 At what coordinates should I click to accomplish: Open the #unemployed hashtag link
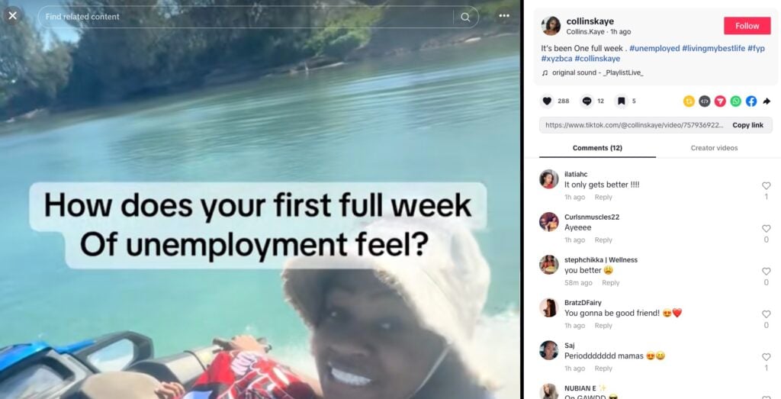click(x=654, y=48)
